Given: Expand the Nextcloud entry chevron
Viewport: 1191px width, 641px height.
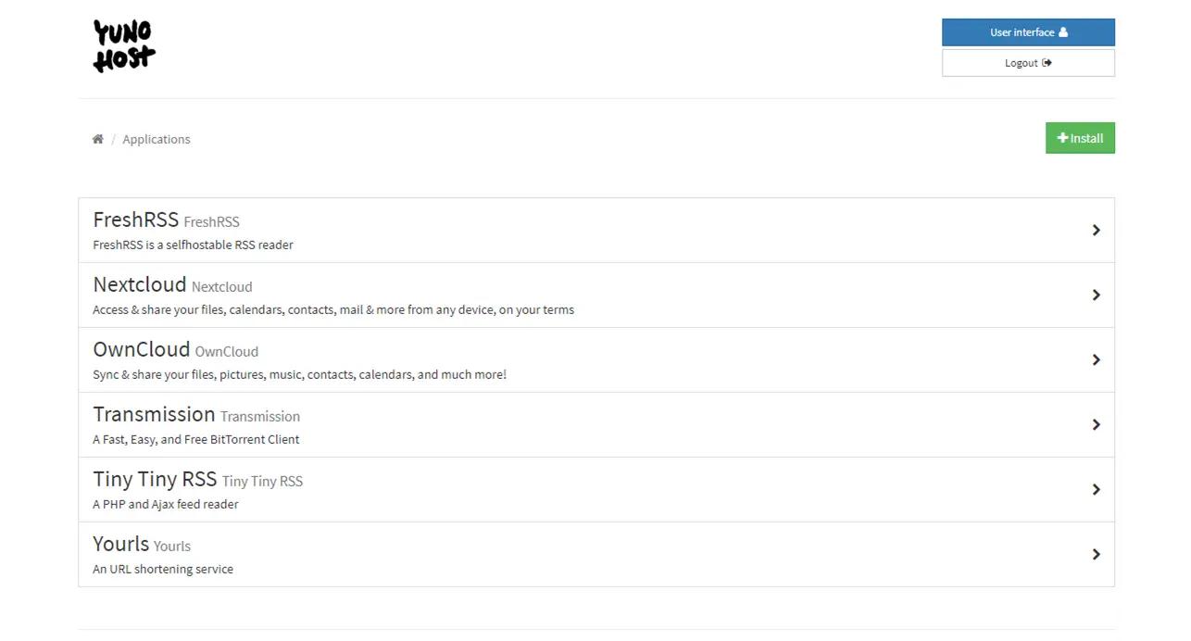Looking at the screenshot, I should click(x=1096, y=295).
